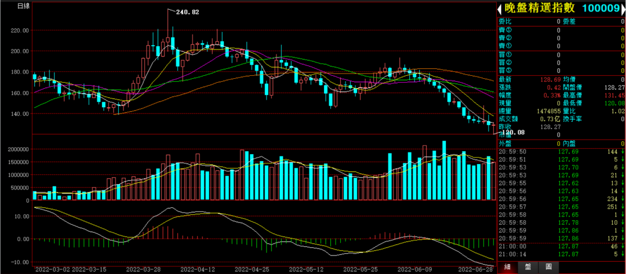
Task: Switch to the 盤 tab
Action: click(x=528, y=267)
